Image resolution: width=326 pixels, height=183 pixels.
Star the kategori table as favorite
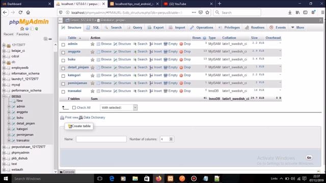[x=93, y=75]
